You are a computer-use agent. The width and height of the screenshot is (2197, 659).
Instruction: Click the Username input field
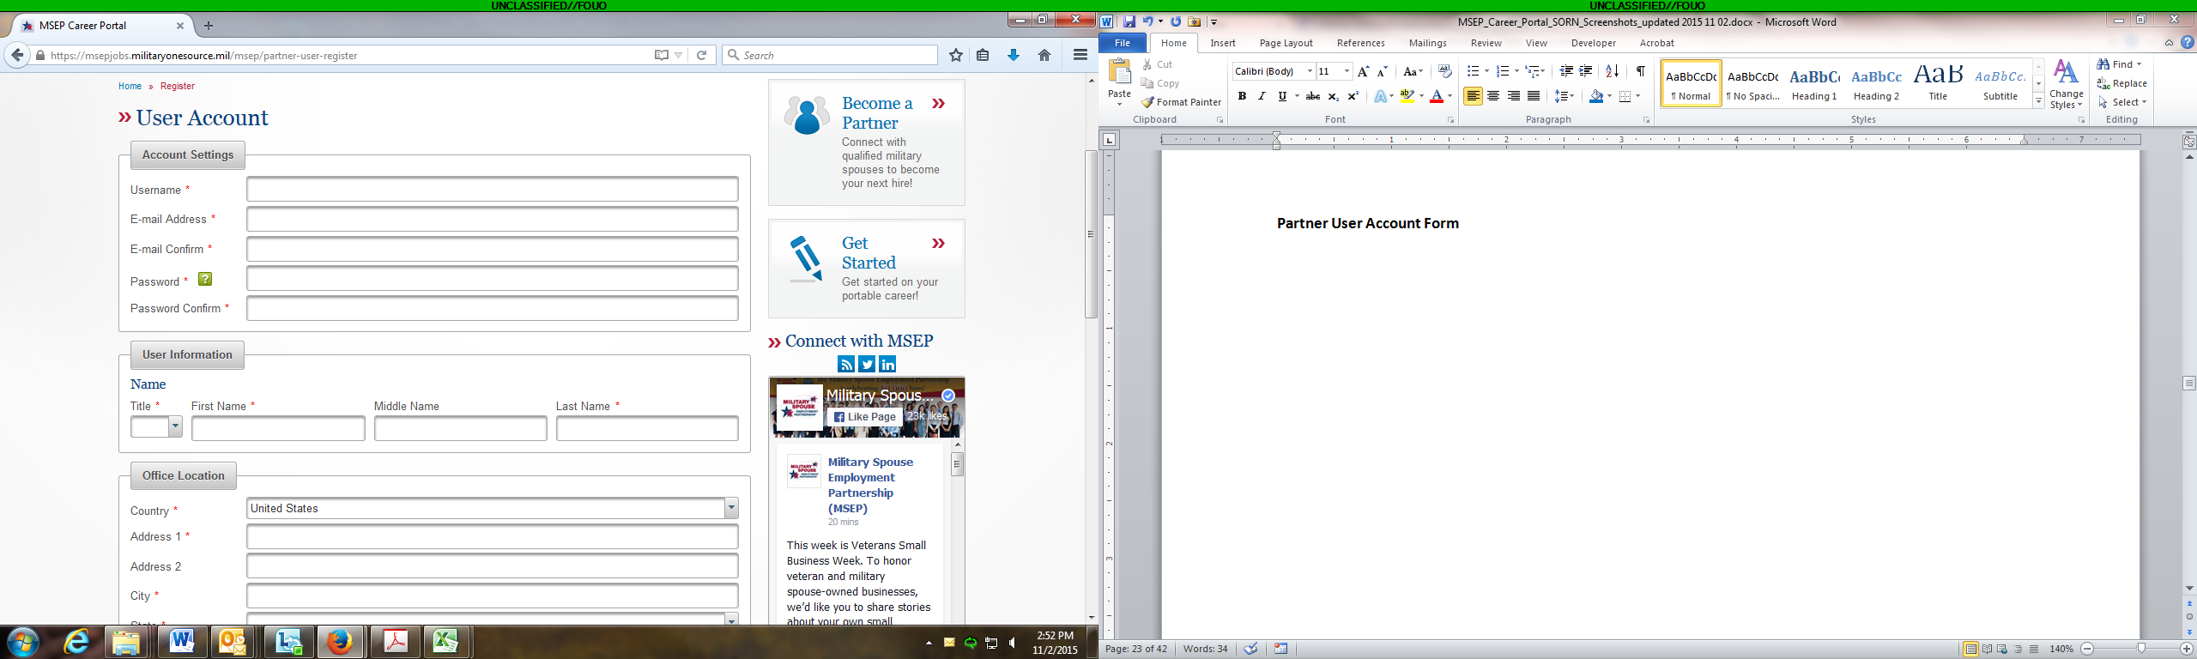click(x=492, y=189)
